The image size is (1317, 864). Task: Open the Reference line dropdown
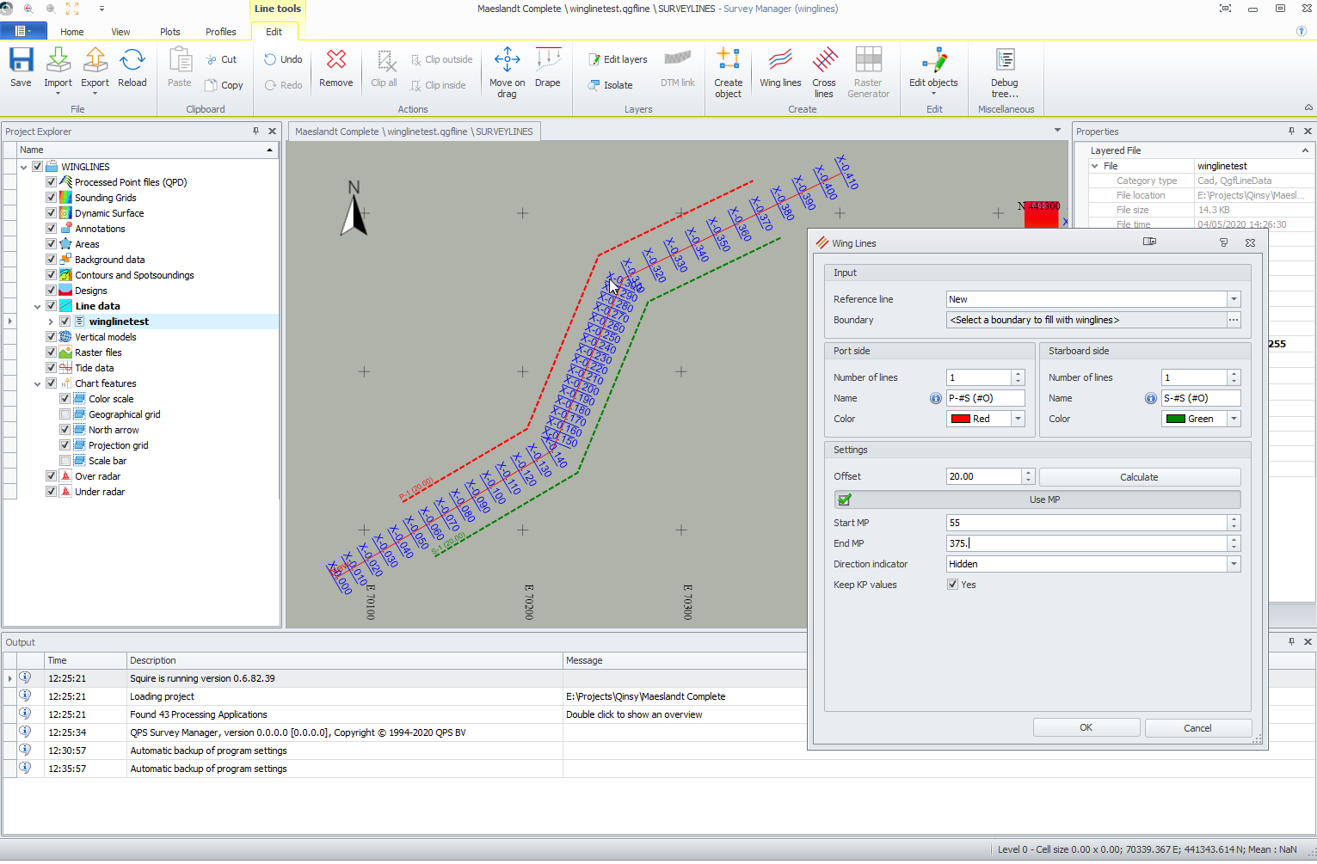tap(1234, 299)
